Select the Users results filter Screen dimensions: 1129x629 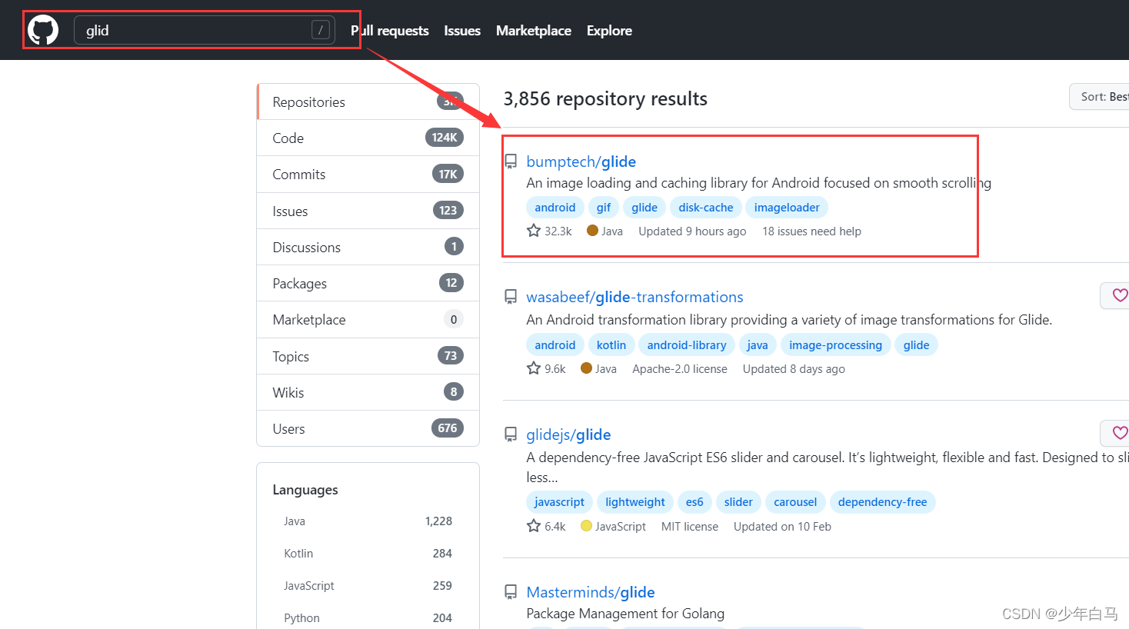click(368, 429)
